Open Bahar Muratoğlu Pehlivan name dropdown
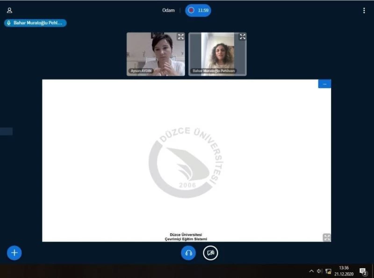Image resolution: width=374 pixels, height=278 pixels. pos(214,71)
